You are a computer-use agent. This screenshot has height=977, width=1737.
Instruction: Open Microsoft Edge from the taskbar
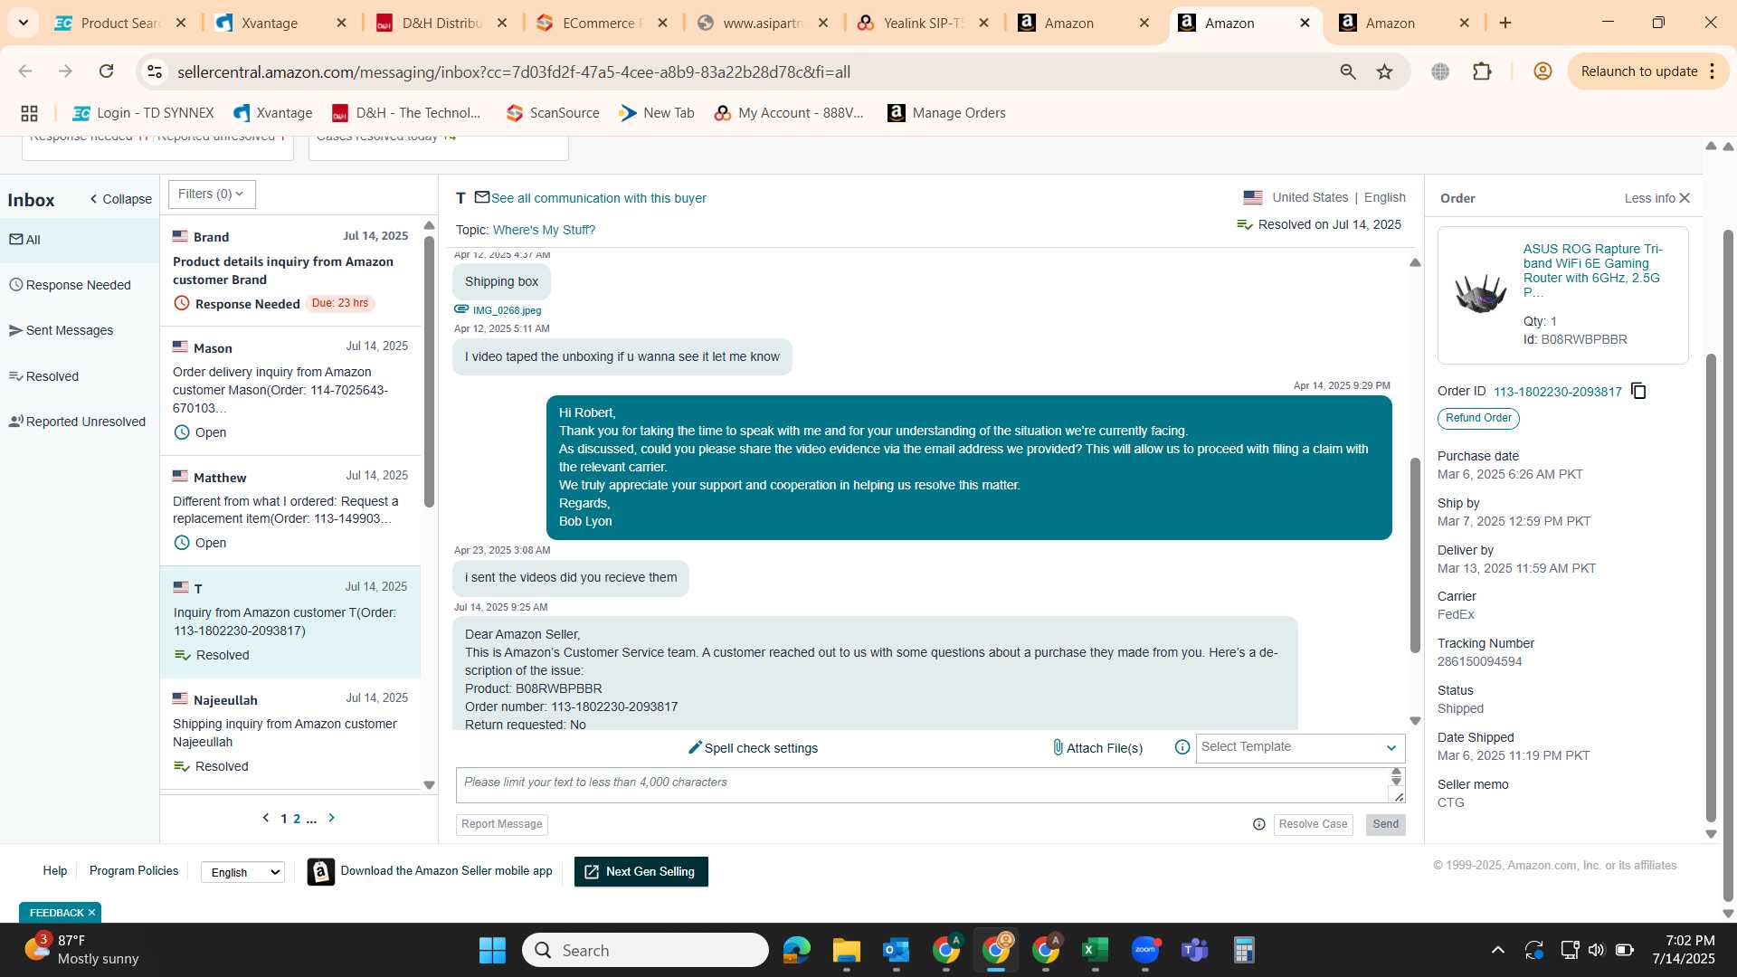coord(797,950)
